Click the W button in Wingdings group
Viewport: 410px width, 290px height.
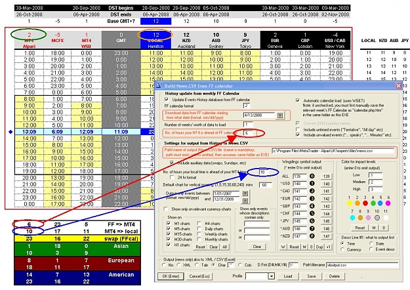tap(283, 247)
